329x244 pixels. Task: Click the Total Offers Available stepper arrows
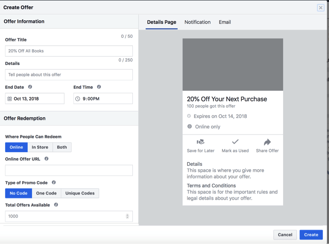point(127,216)
